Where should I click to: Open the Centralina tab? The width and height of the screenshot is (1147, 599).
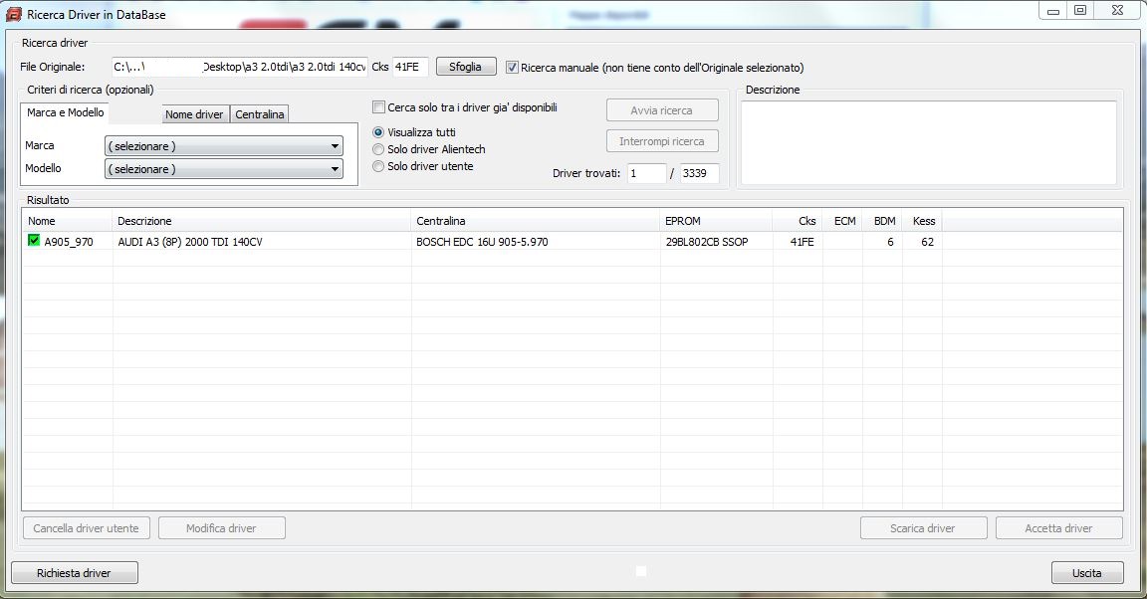(x=260, y=114)
